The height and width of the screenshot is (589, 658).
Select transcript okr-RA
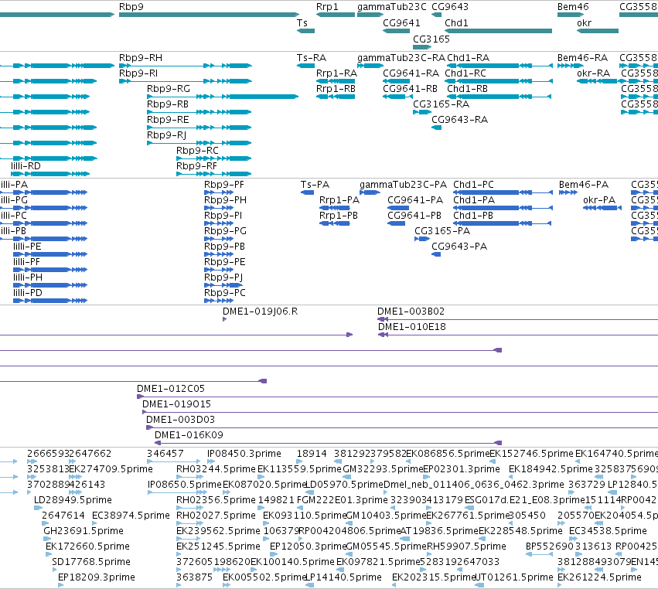tap(593, 73)
